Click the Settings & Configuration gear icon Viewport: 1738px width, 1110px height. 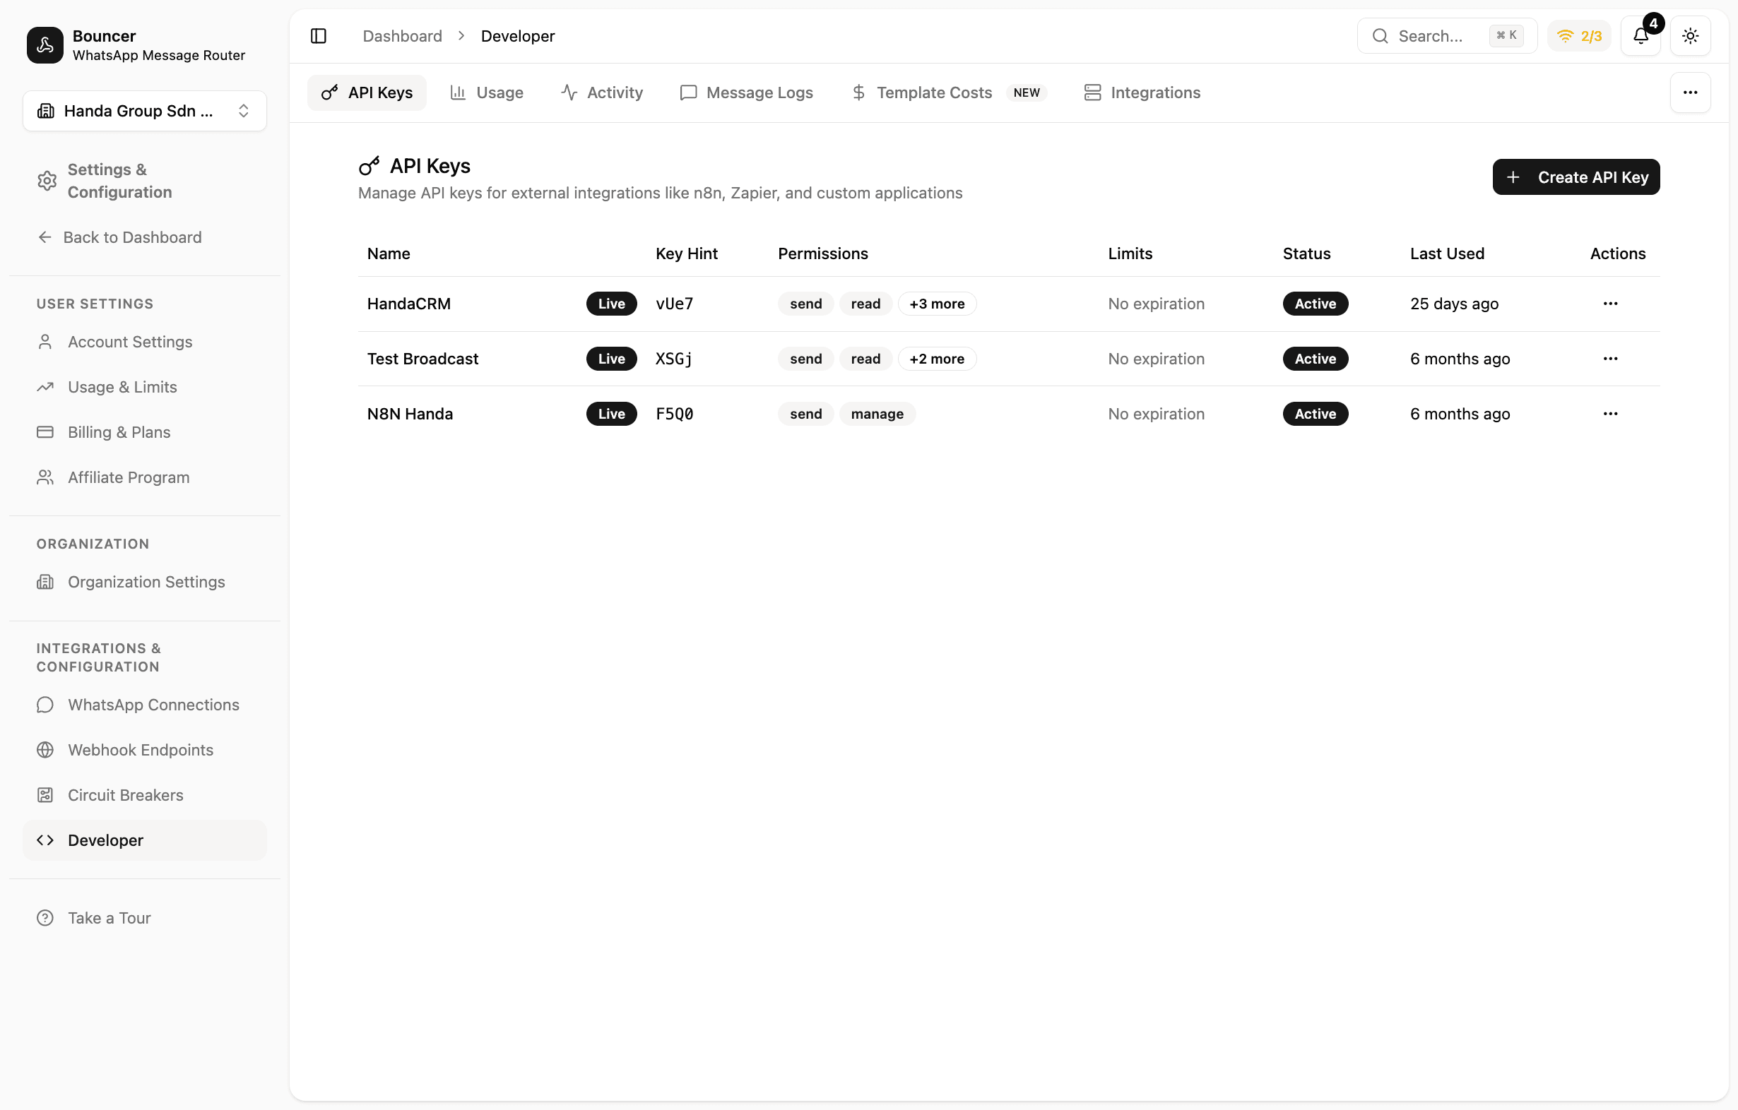[x=47, y=181]
